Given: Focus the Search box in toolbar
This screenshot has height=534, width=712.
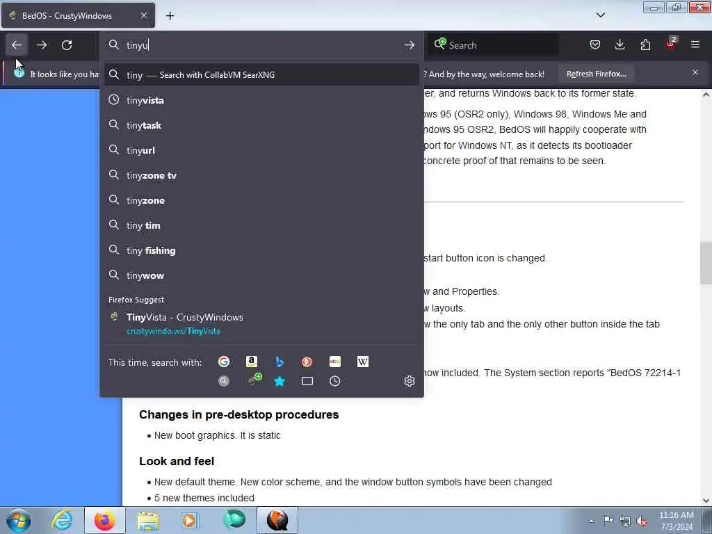Looking at the screenshot, I should click(x=494, y=45).
